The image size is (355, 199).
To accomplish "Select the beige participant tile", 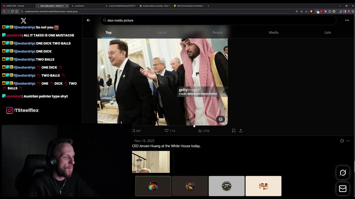I will click(x=263, y=186).
